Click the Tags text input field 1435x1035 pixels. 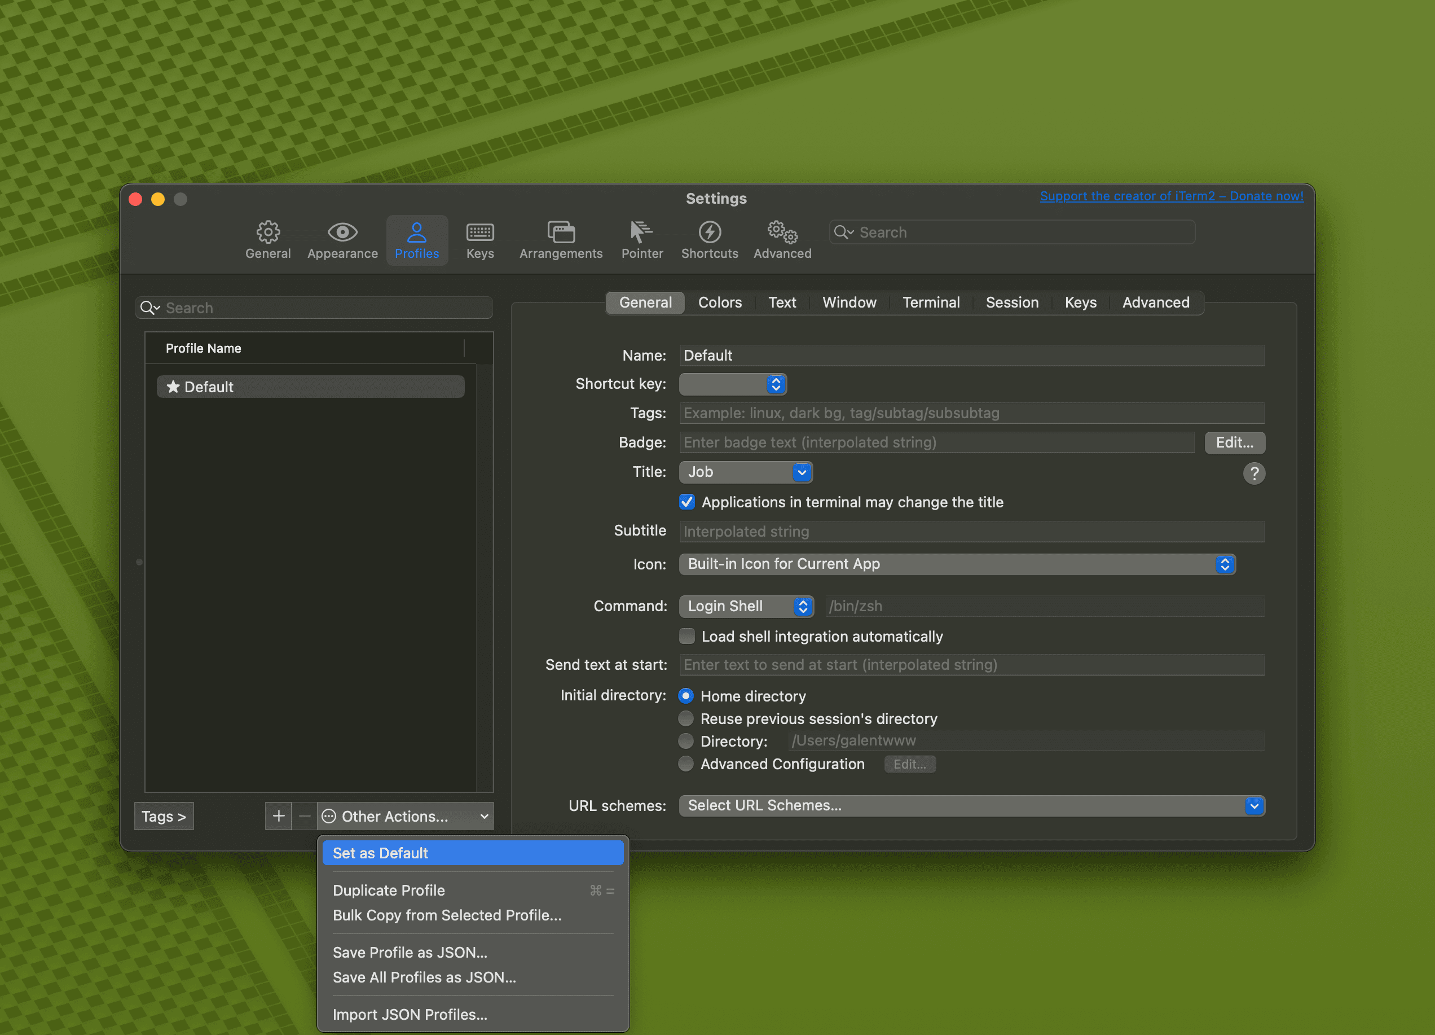click(971, 413)
